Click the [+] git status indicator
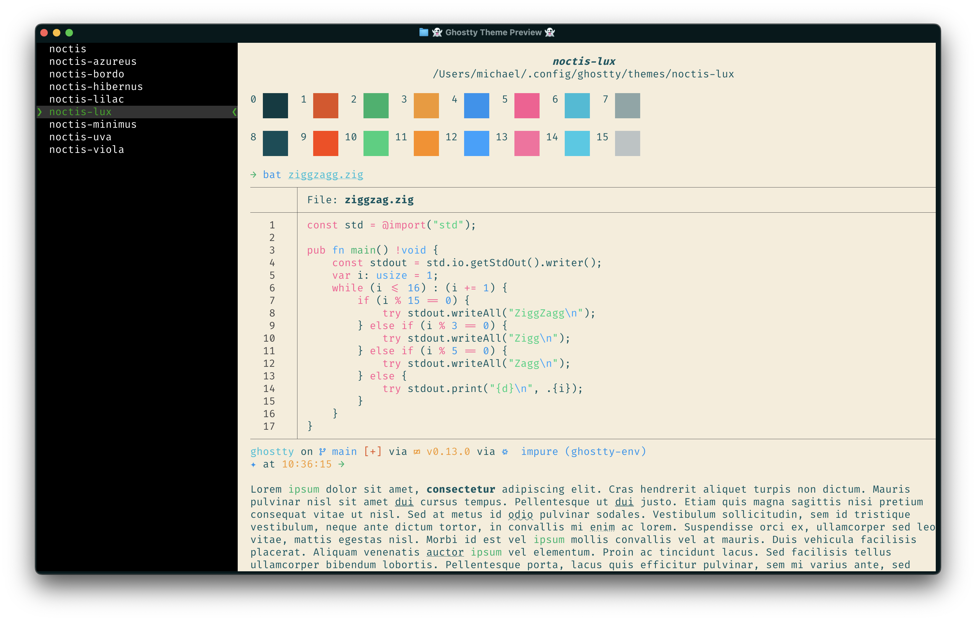This screenshot has width=976, height=621. 373,451
